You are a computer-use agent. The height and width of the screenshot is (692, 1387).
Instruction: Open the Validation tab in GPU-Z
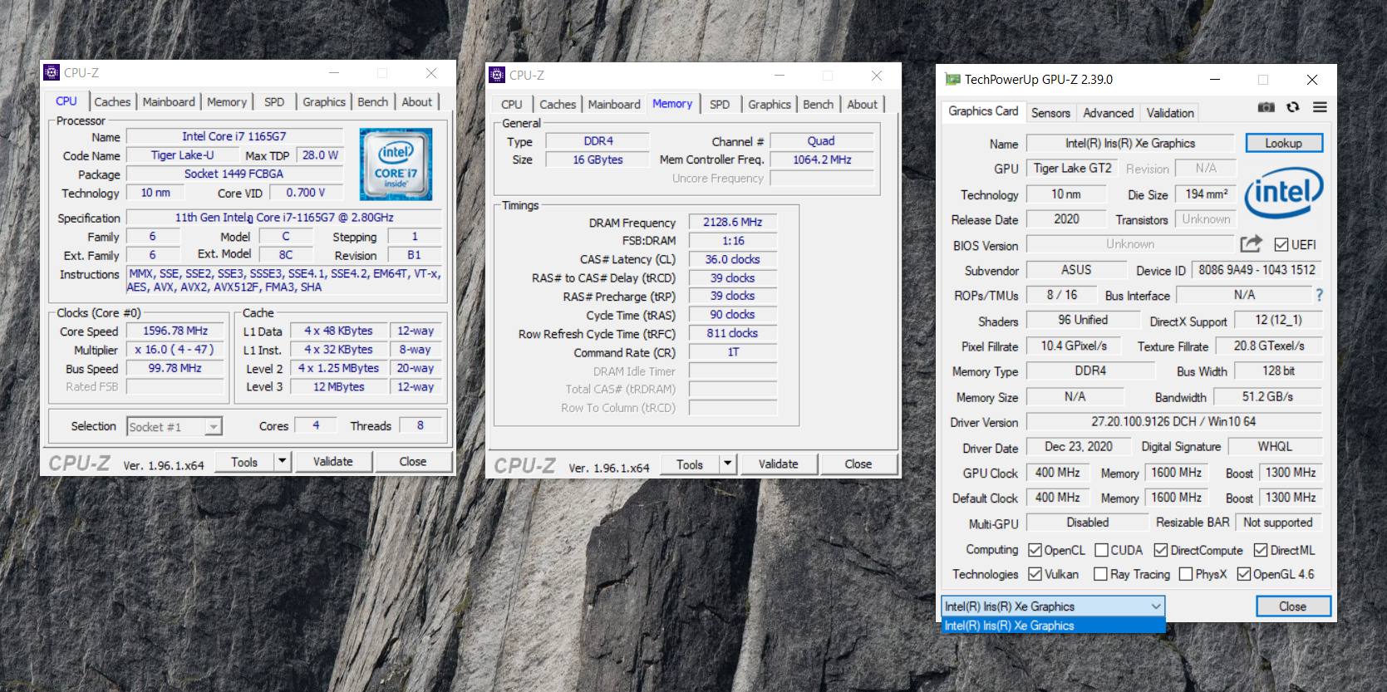(x=1170, y=113)
